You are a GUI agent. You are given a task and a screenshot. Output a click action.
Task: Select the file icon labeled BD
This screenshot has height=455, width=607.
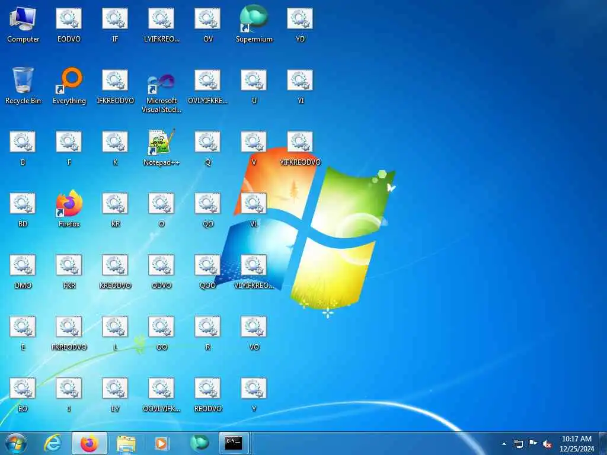pyautogui.click(x=23, y=209)
